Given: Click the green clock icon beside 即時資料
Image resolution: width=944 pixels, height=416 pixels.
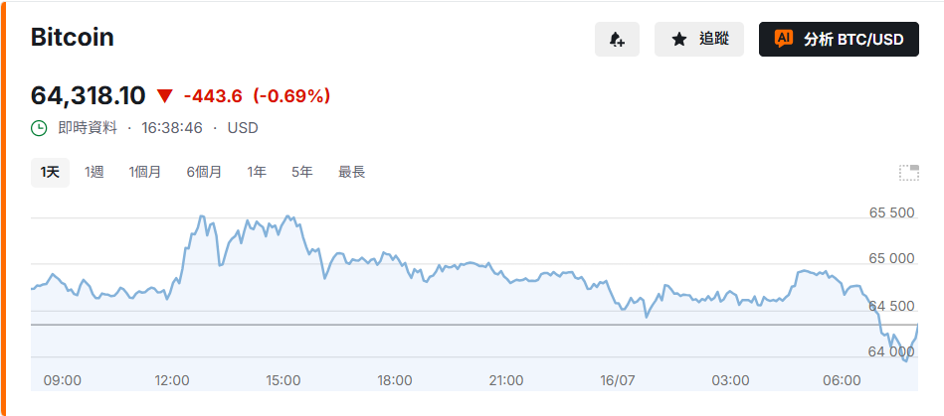Looking at the screenshot, I should click(x=39, y=128).
